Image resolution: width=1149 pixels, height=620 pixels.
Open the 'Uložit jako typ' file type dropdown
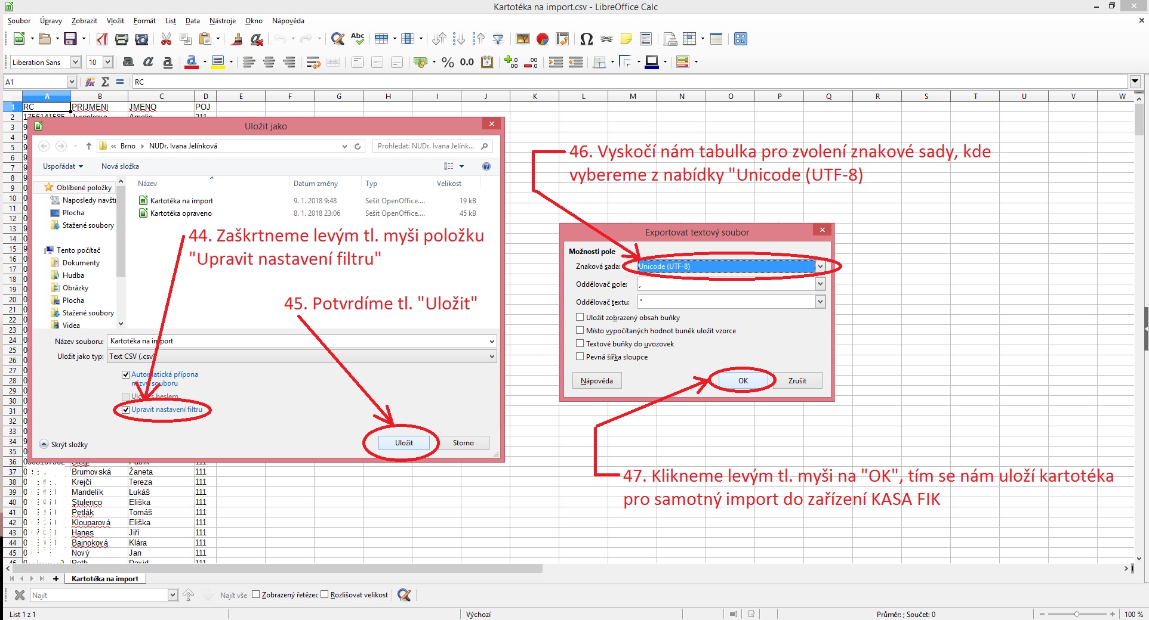[x=492, y=356]
